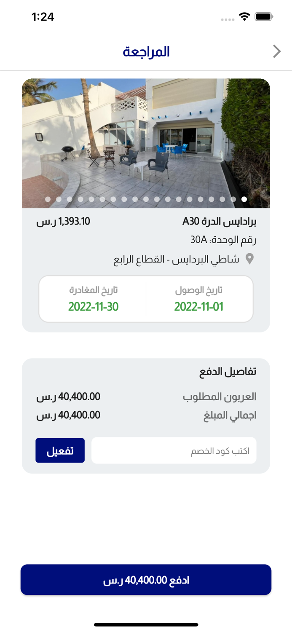Open the المراجعة screen title
292x632 pixels.
click(x=146, y=51)
